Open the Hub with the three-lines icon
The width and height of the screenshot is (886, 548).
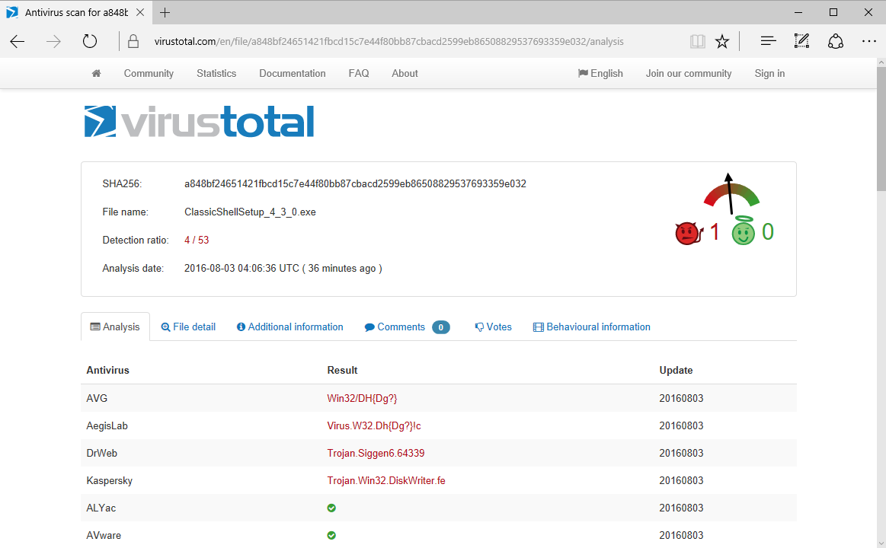tap(768, 41)
